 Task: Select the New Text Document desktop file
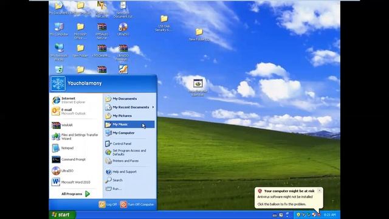coord(123,10)
